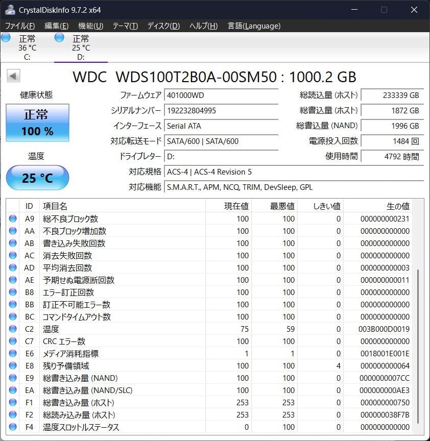Image resolution: width=430 pixels, height=441 pixels.
Task: Click the status dot beside メディア消耗指標
Action: [x=13, y=354]
